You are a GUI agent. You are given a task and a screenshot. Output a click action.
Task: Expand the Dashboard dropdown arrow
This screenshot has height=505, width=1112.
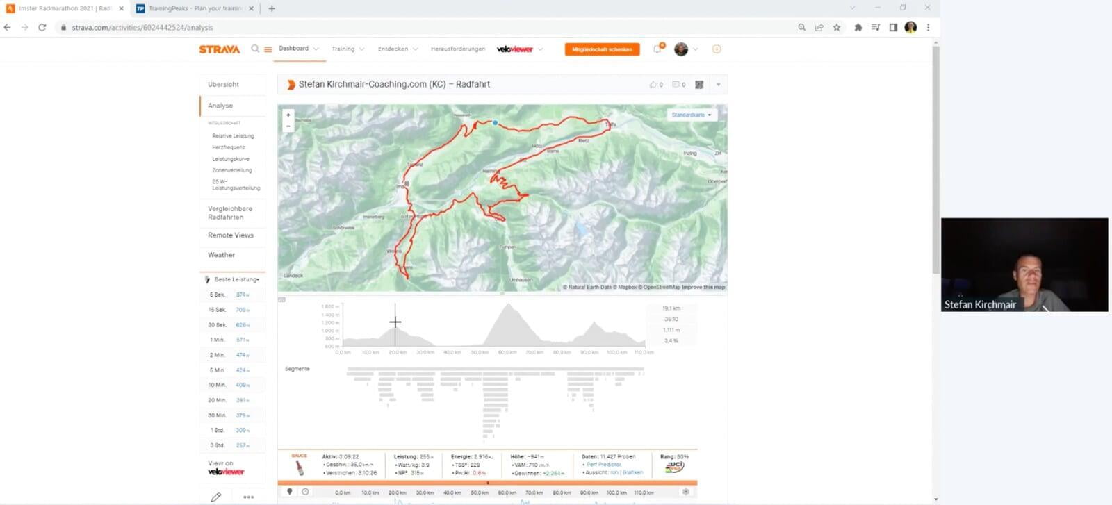click(316, 49)
